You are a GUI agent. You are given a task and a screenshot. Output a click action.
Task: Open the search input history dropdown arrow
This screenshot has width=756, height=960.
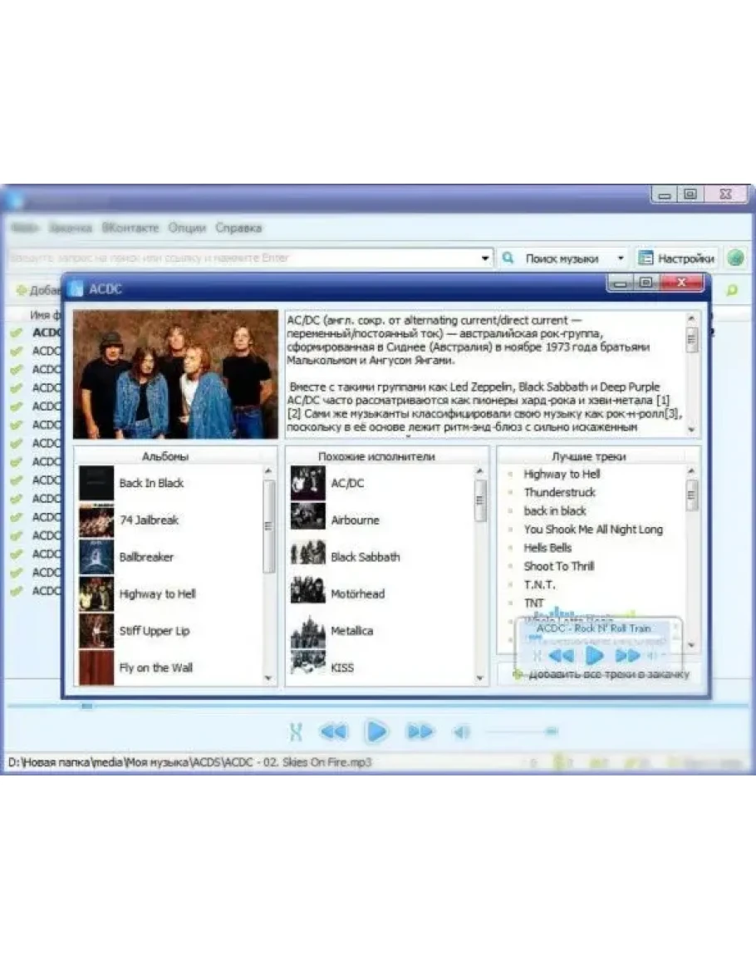[486, 258]
